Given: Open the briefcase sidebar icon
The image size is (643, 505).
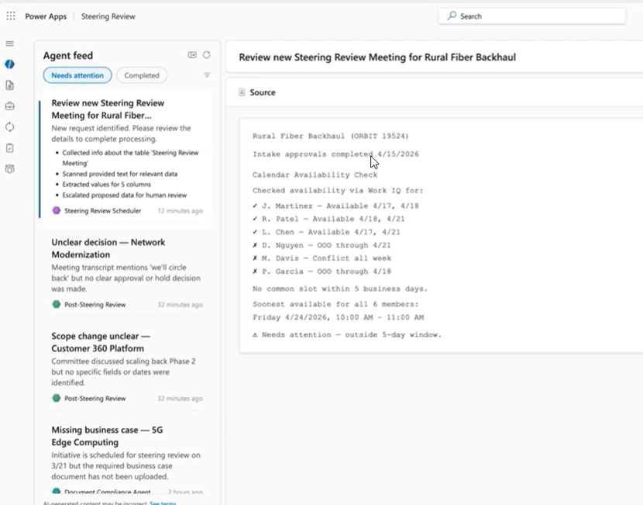Looking at the screenshot, I should [x=10, y=106].
